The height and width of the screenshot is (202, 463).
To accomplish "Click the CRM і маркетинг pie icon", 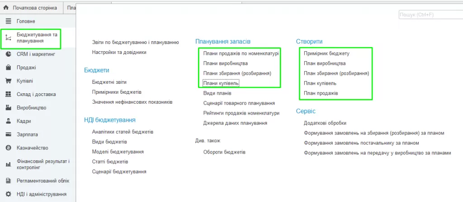I will tap(9, 54).
